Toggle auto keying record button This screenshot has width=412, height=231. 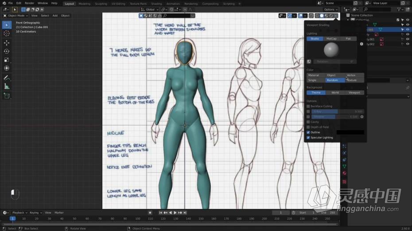[x=150, y=212]
